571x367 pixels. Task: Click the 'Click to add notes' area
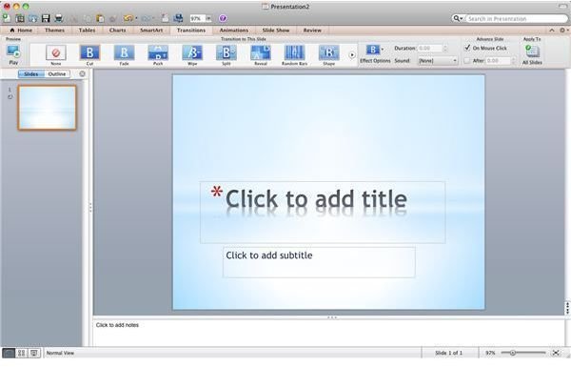coord(329,333)
